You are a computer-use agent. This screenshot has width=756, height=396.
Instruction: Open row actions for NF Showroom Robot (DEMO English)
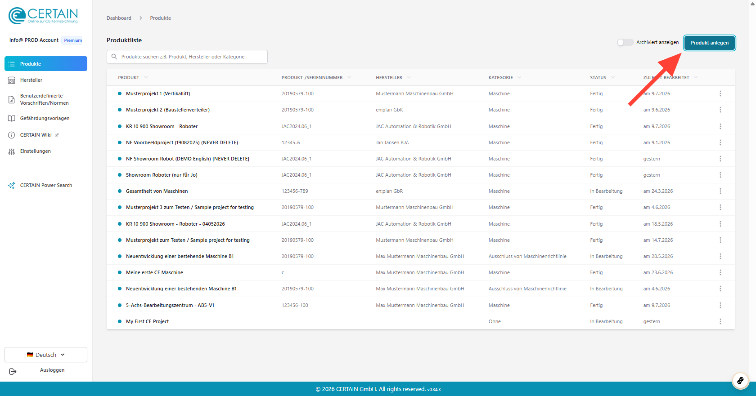tap(720, 159)
